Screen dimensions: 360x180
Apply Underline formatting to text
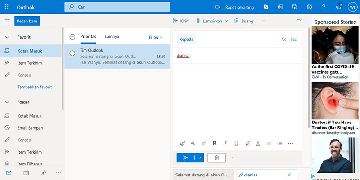coord(236,144)
